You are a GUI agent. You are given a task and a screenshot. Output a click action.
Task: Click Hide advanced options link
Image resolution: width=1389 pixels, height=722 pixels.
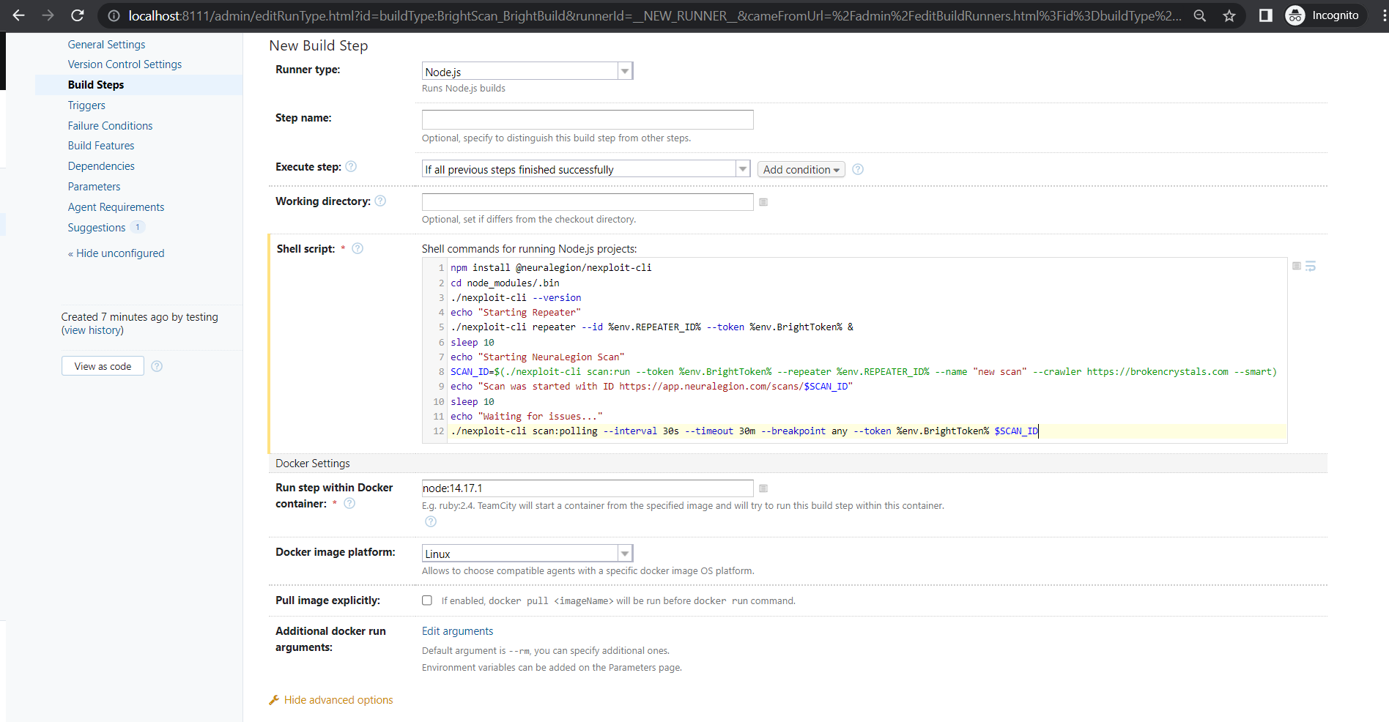(x=338, y=700)
